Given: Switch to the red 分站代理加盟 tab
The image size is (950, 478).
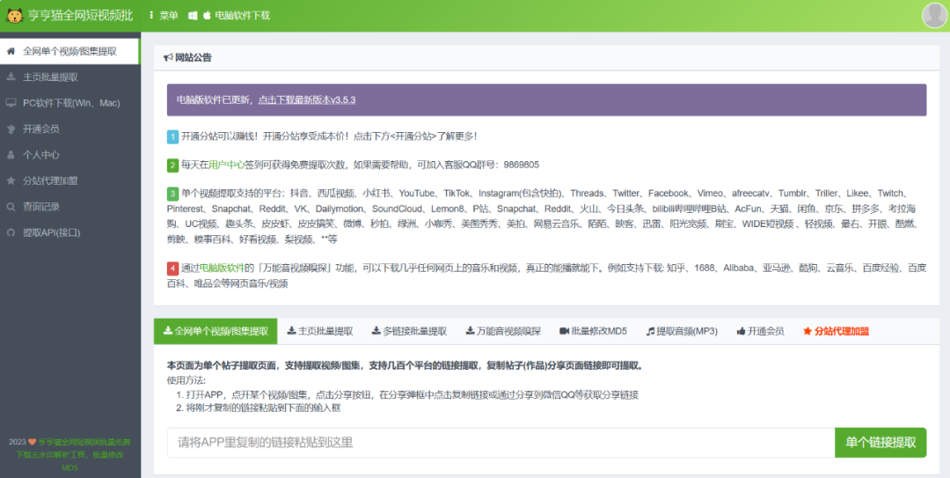Looking at the screenshot, I should pos(837,331).
